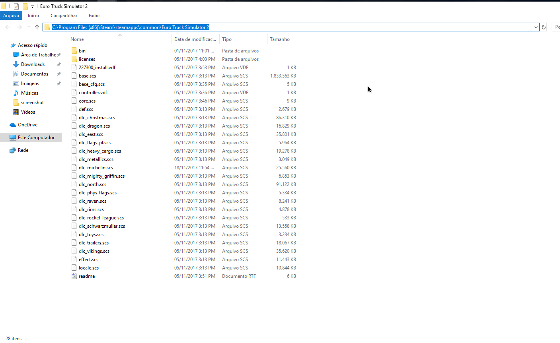Click the dlc_christmas.scs file icon
Image resolution: width=560 pixels, height=343 pixels.
pos(74,117)
